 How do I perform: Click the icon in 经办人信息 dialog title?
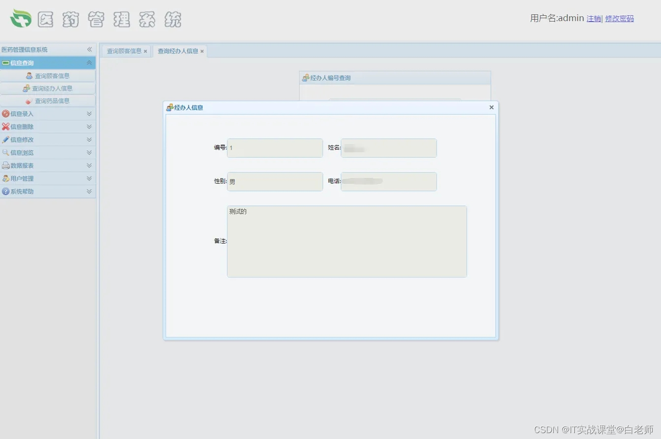click(x=170, y=107)
